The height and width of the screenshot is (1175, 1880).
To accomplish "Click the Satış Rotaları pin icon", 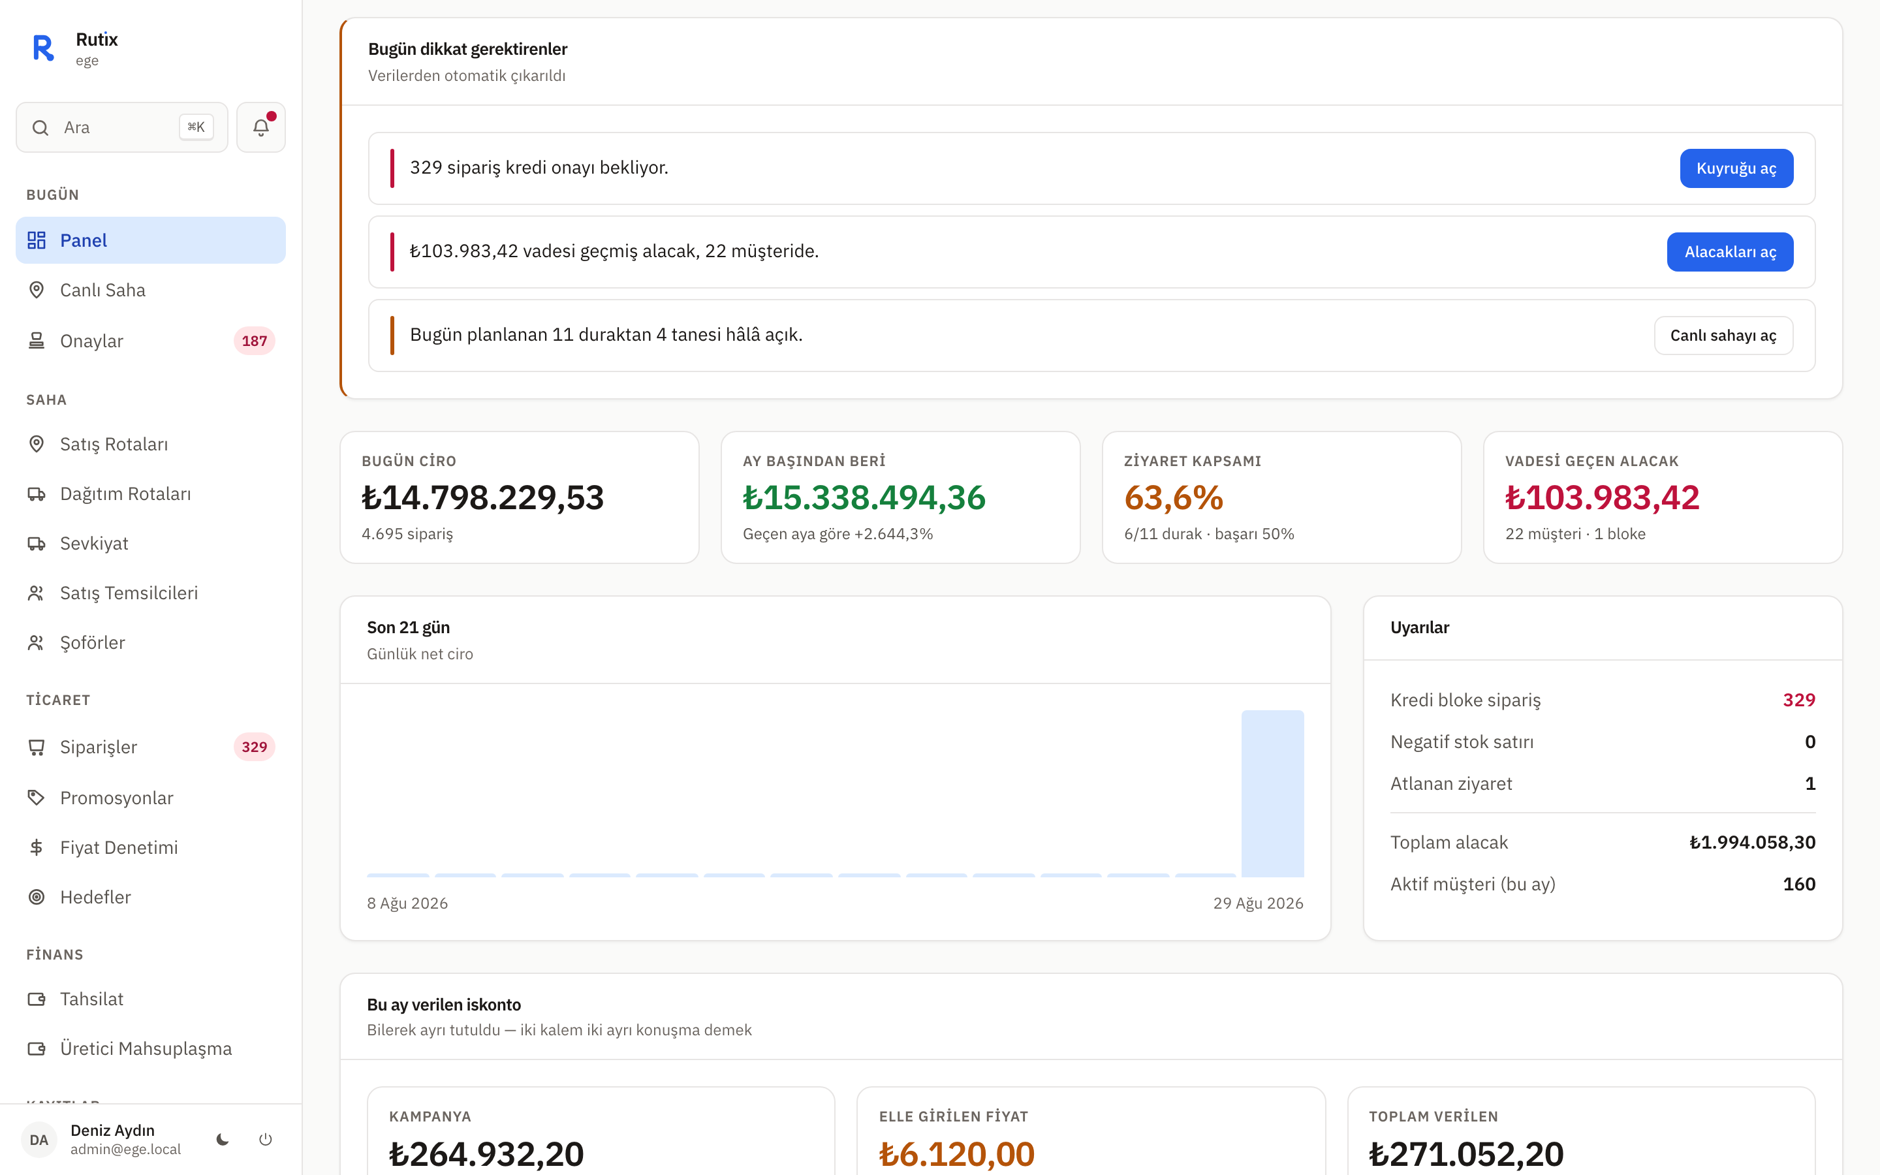I will click(x=37, y=444).
